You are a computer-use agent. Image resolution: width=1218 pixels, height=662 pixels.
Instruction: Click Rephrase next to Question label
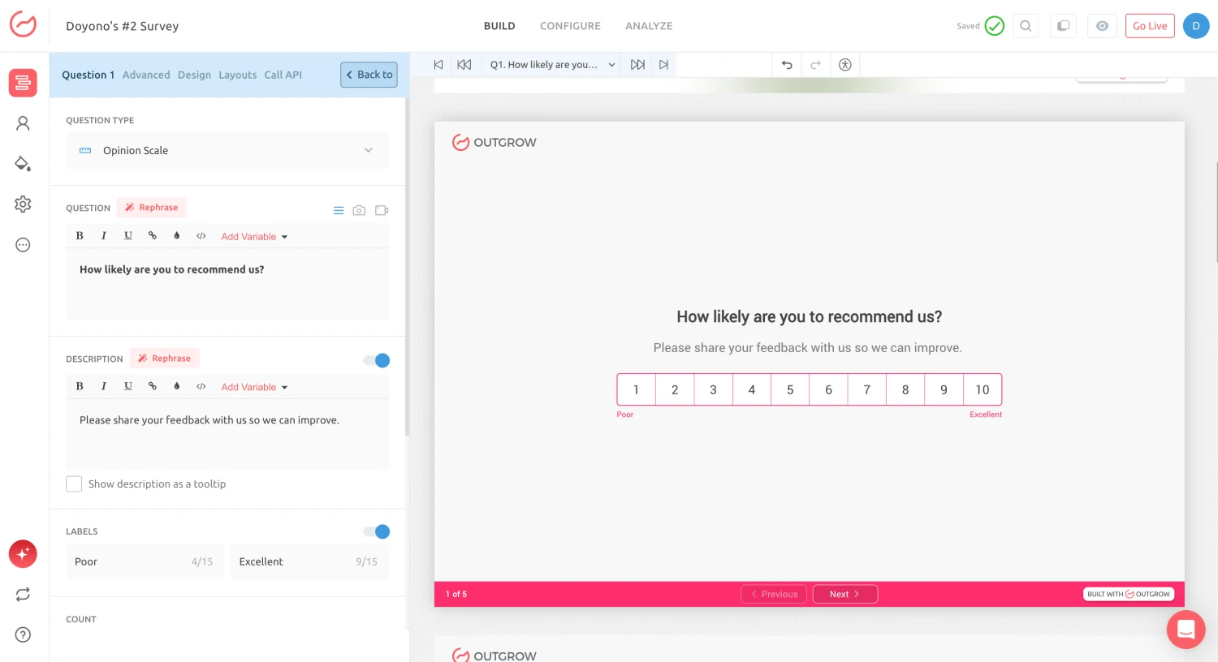point(152,208)
